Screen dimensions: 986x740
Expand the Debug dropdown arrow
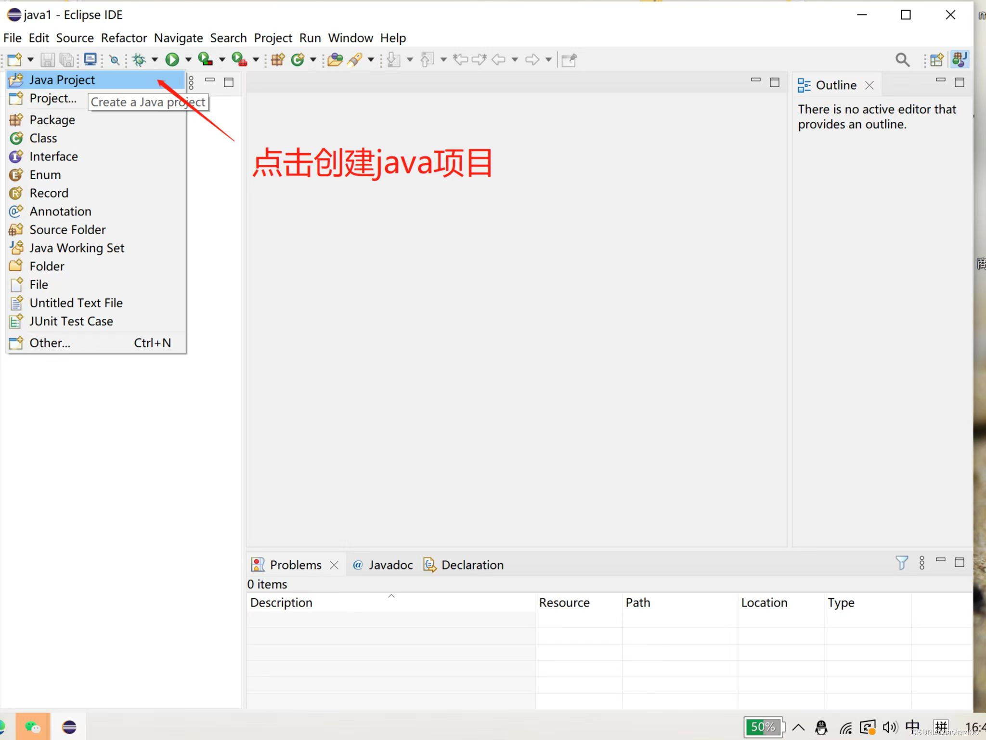(155, 59)
